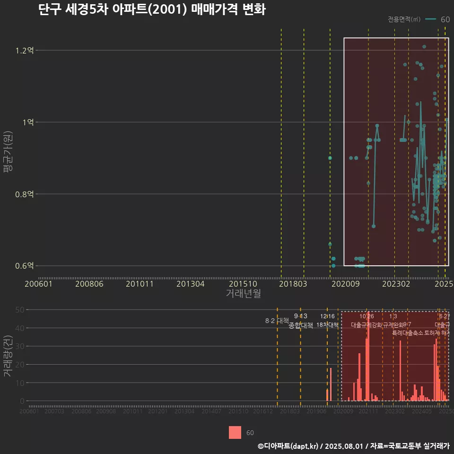
Task: Select '201011' on the price chart x-axis
Action: pyautogui.click(x=140, y=284)
